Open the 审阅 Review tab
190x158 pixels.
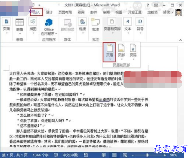tap(106, 12)
